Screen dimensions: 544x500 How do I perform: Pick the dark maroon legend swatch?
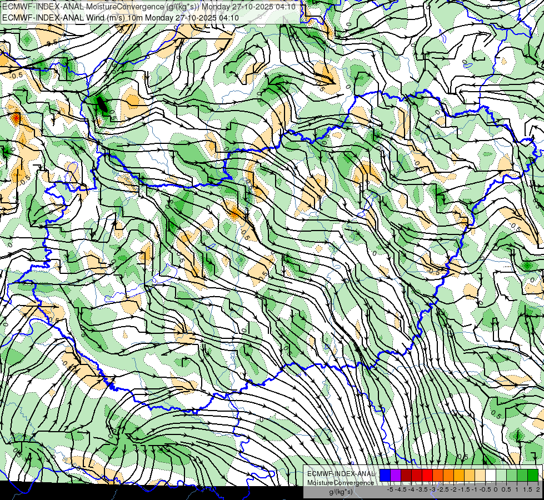[406, 475]
